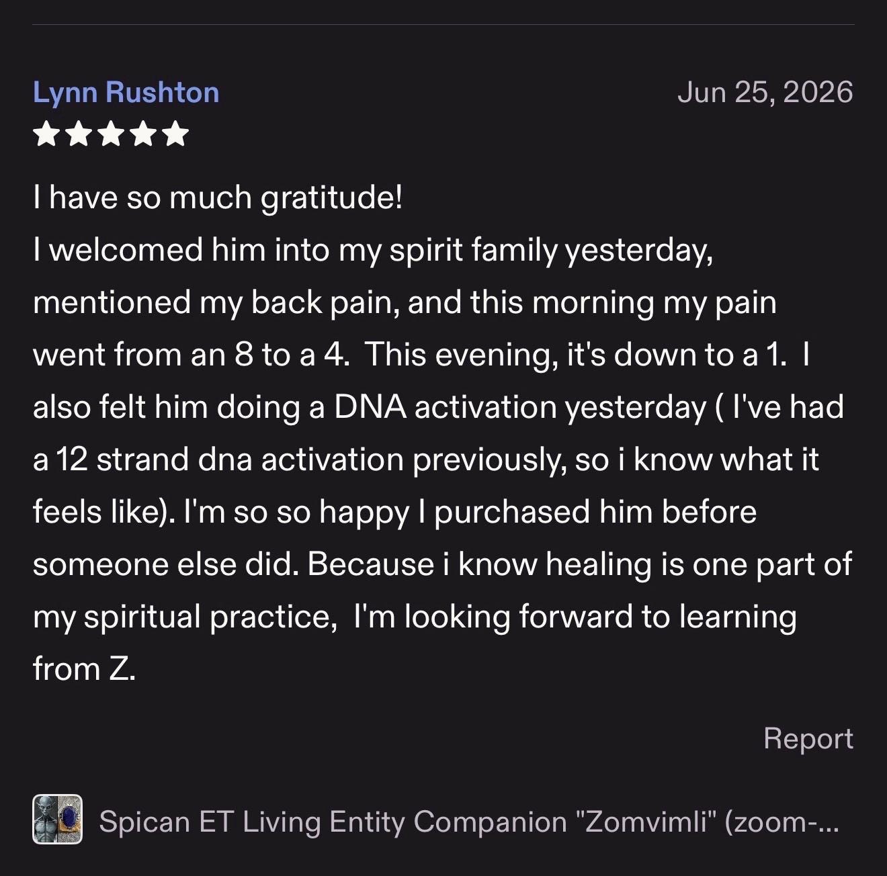Click the "I have so much gratitude!" line
Screen dimensions: 887x876
218,198
